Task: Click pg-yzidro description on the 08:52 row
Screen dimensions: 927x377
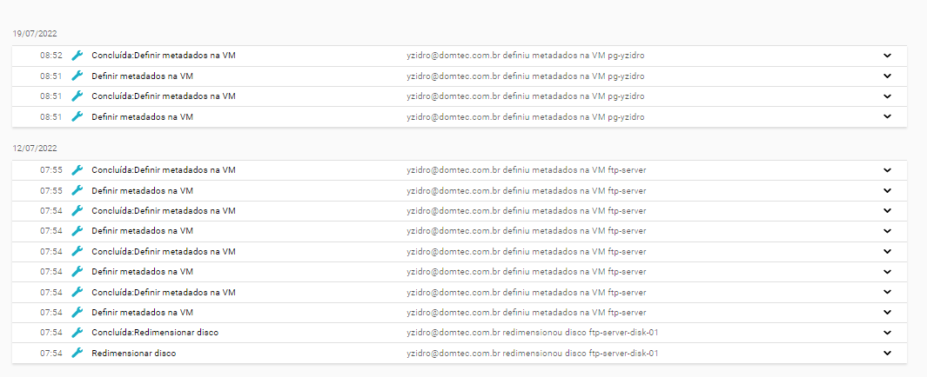Action: click(x=526, y=56)
